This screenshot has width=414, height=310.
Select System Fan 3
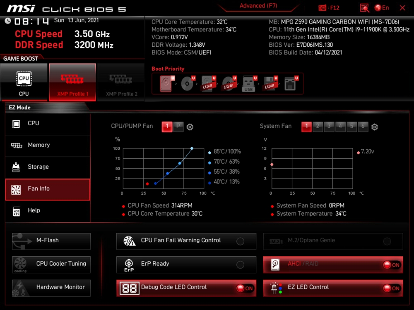click(x=329, y=126)
